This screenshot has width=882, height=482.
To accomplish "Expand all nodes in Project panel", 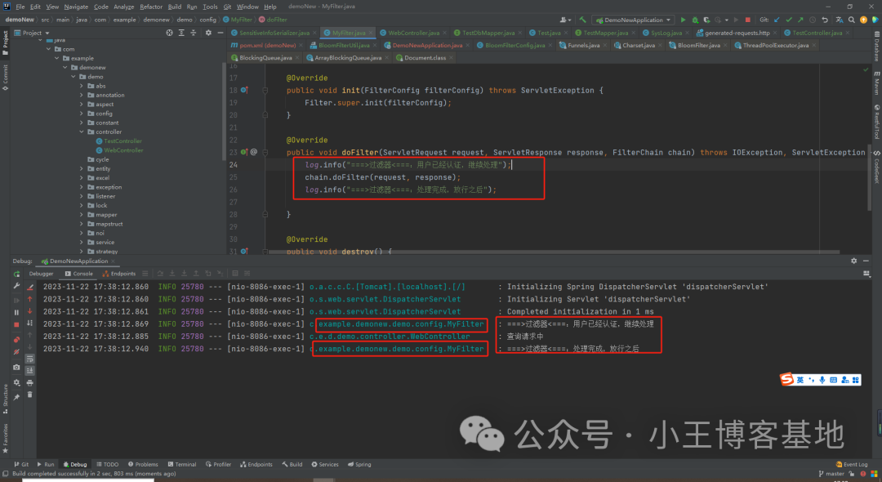I will coord(181,33).
